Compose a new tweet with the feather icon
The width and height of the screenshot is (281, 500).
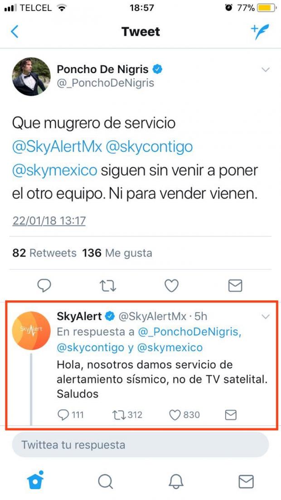click(x=260, y=32)
